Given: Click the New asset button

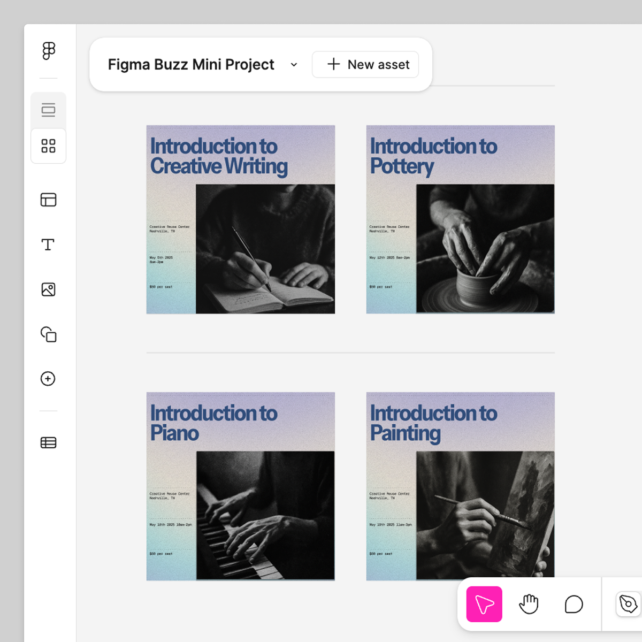Looking at the screenshot, I should [365, 64].
